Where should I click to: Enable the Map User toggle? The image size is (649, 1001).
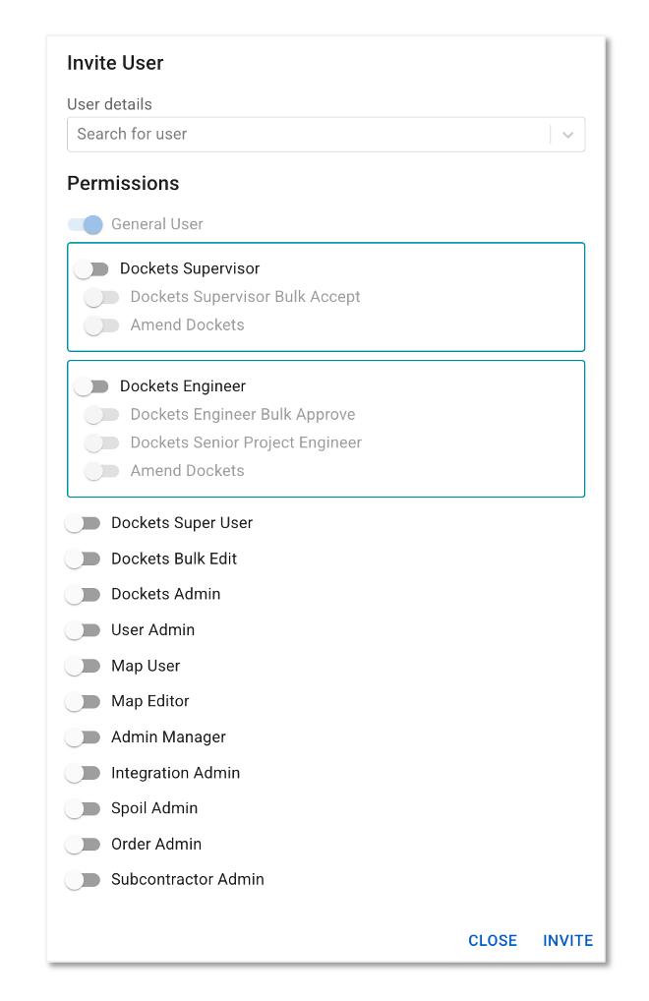tap(83, 667)
